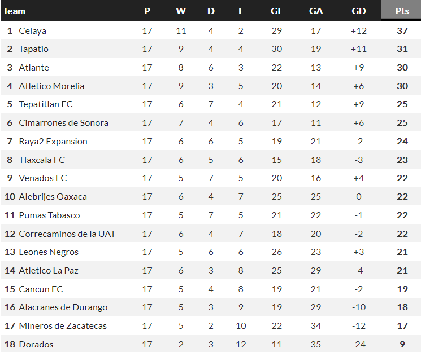
Task: Click the D draws column header
Action: click(211, 11)
